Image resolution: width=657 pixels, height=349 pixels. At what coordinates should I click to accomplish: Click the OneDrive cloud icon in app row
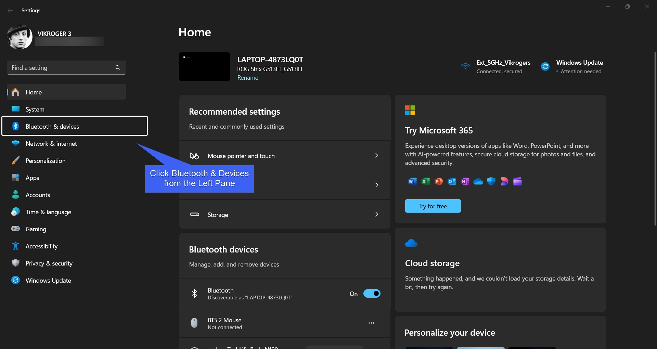(x=478, y=182)
